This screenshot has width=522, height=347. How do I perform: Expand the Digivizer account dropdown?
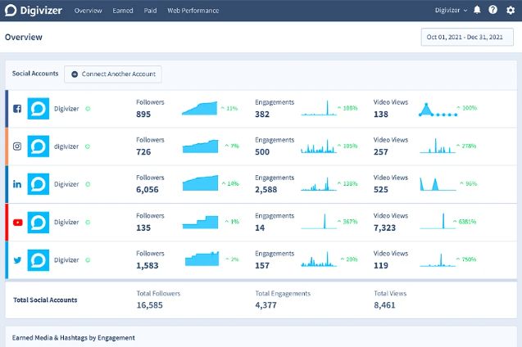(451, 11)
